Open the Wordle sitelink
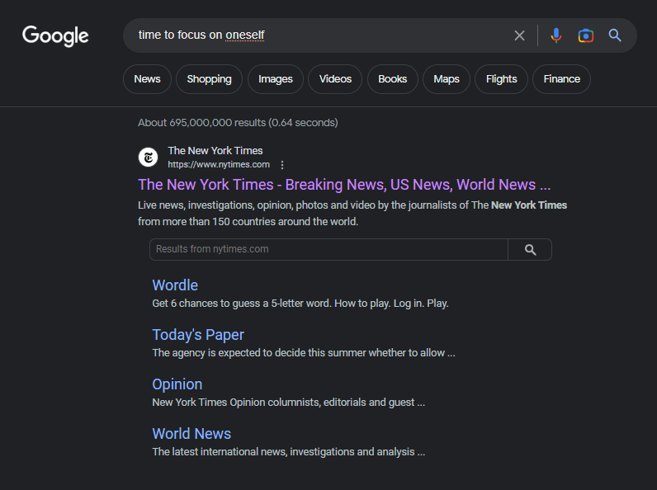Viewport: 657px width, 490px height. coord(175,285)
